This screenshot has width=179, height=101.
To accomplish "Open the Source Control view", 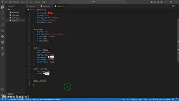I will 3,19.
